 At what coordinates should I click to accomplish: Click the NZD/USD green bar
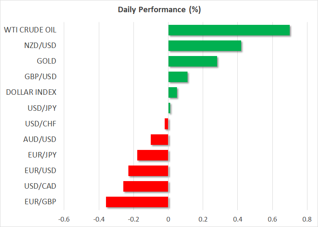click(205, 45)
